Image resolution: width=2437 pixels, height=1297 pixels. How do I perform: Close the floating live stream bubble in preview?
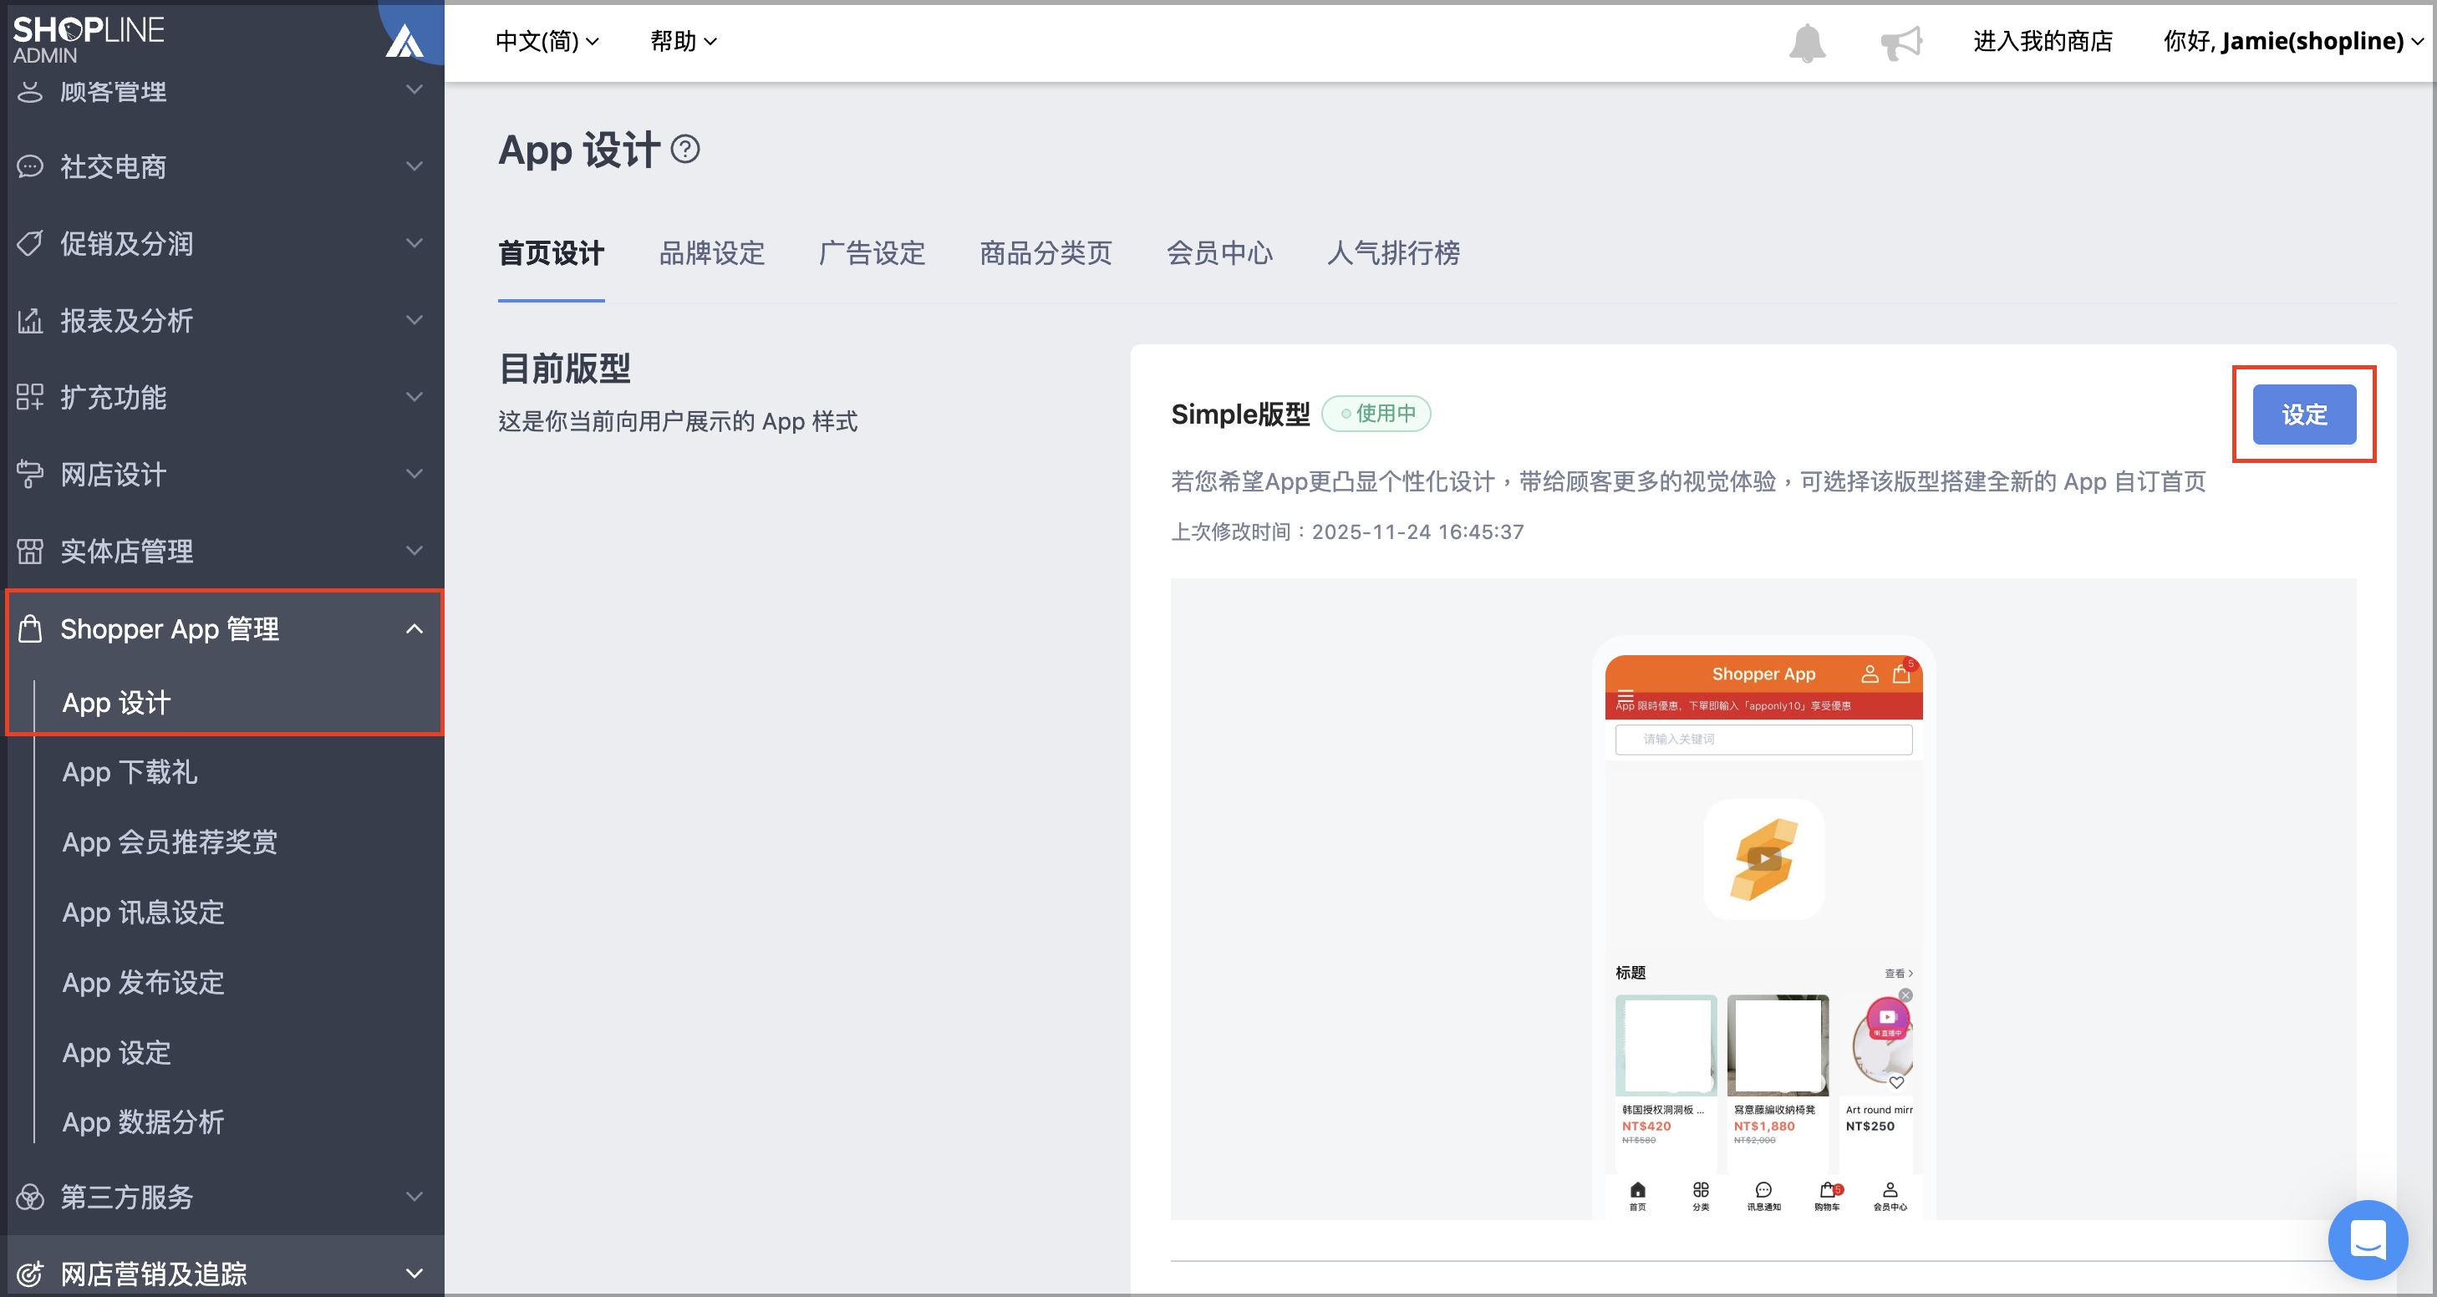point(1905,995)
